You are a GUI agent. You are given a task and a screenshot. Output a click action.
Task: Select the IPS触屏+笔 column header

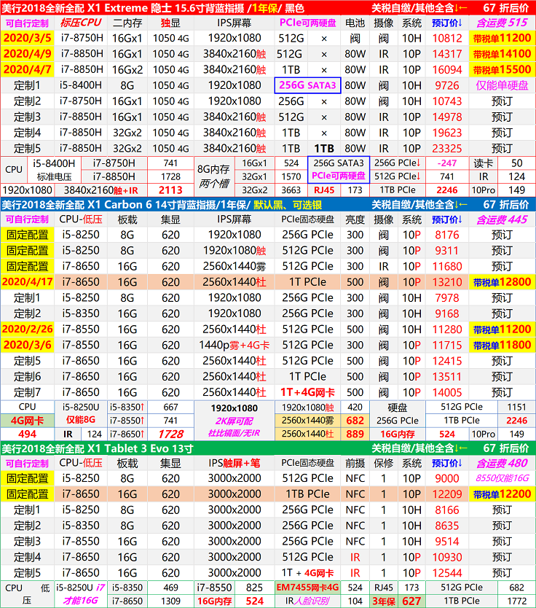(x=233, y=463)
